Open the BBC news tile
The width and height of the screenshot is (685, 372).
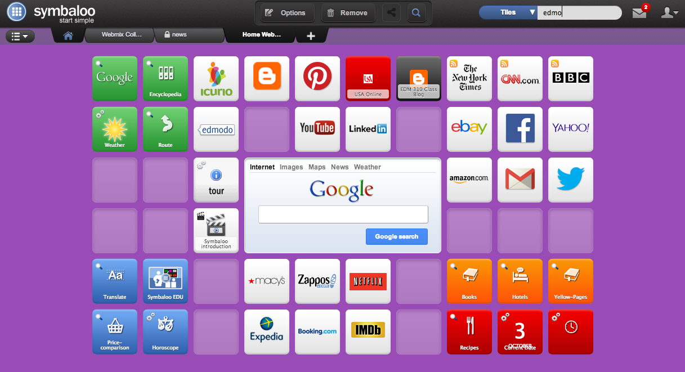click(571, 79)
